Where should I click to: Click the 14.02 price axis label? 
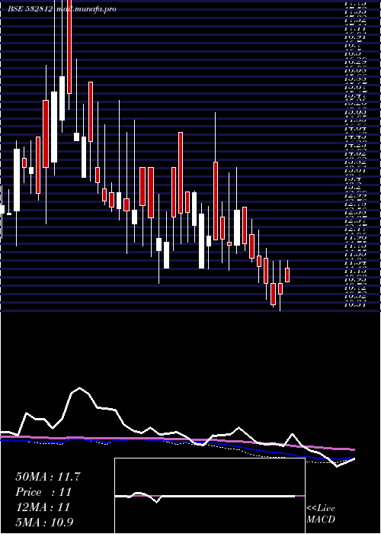355,153
